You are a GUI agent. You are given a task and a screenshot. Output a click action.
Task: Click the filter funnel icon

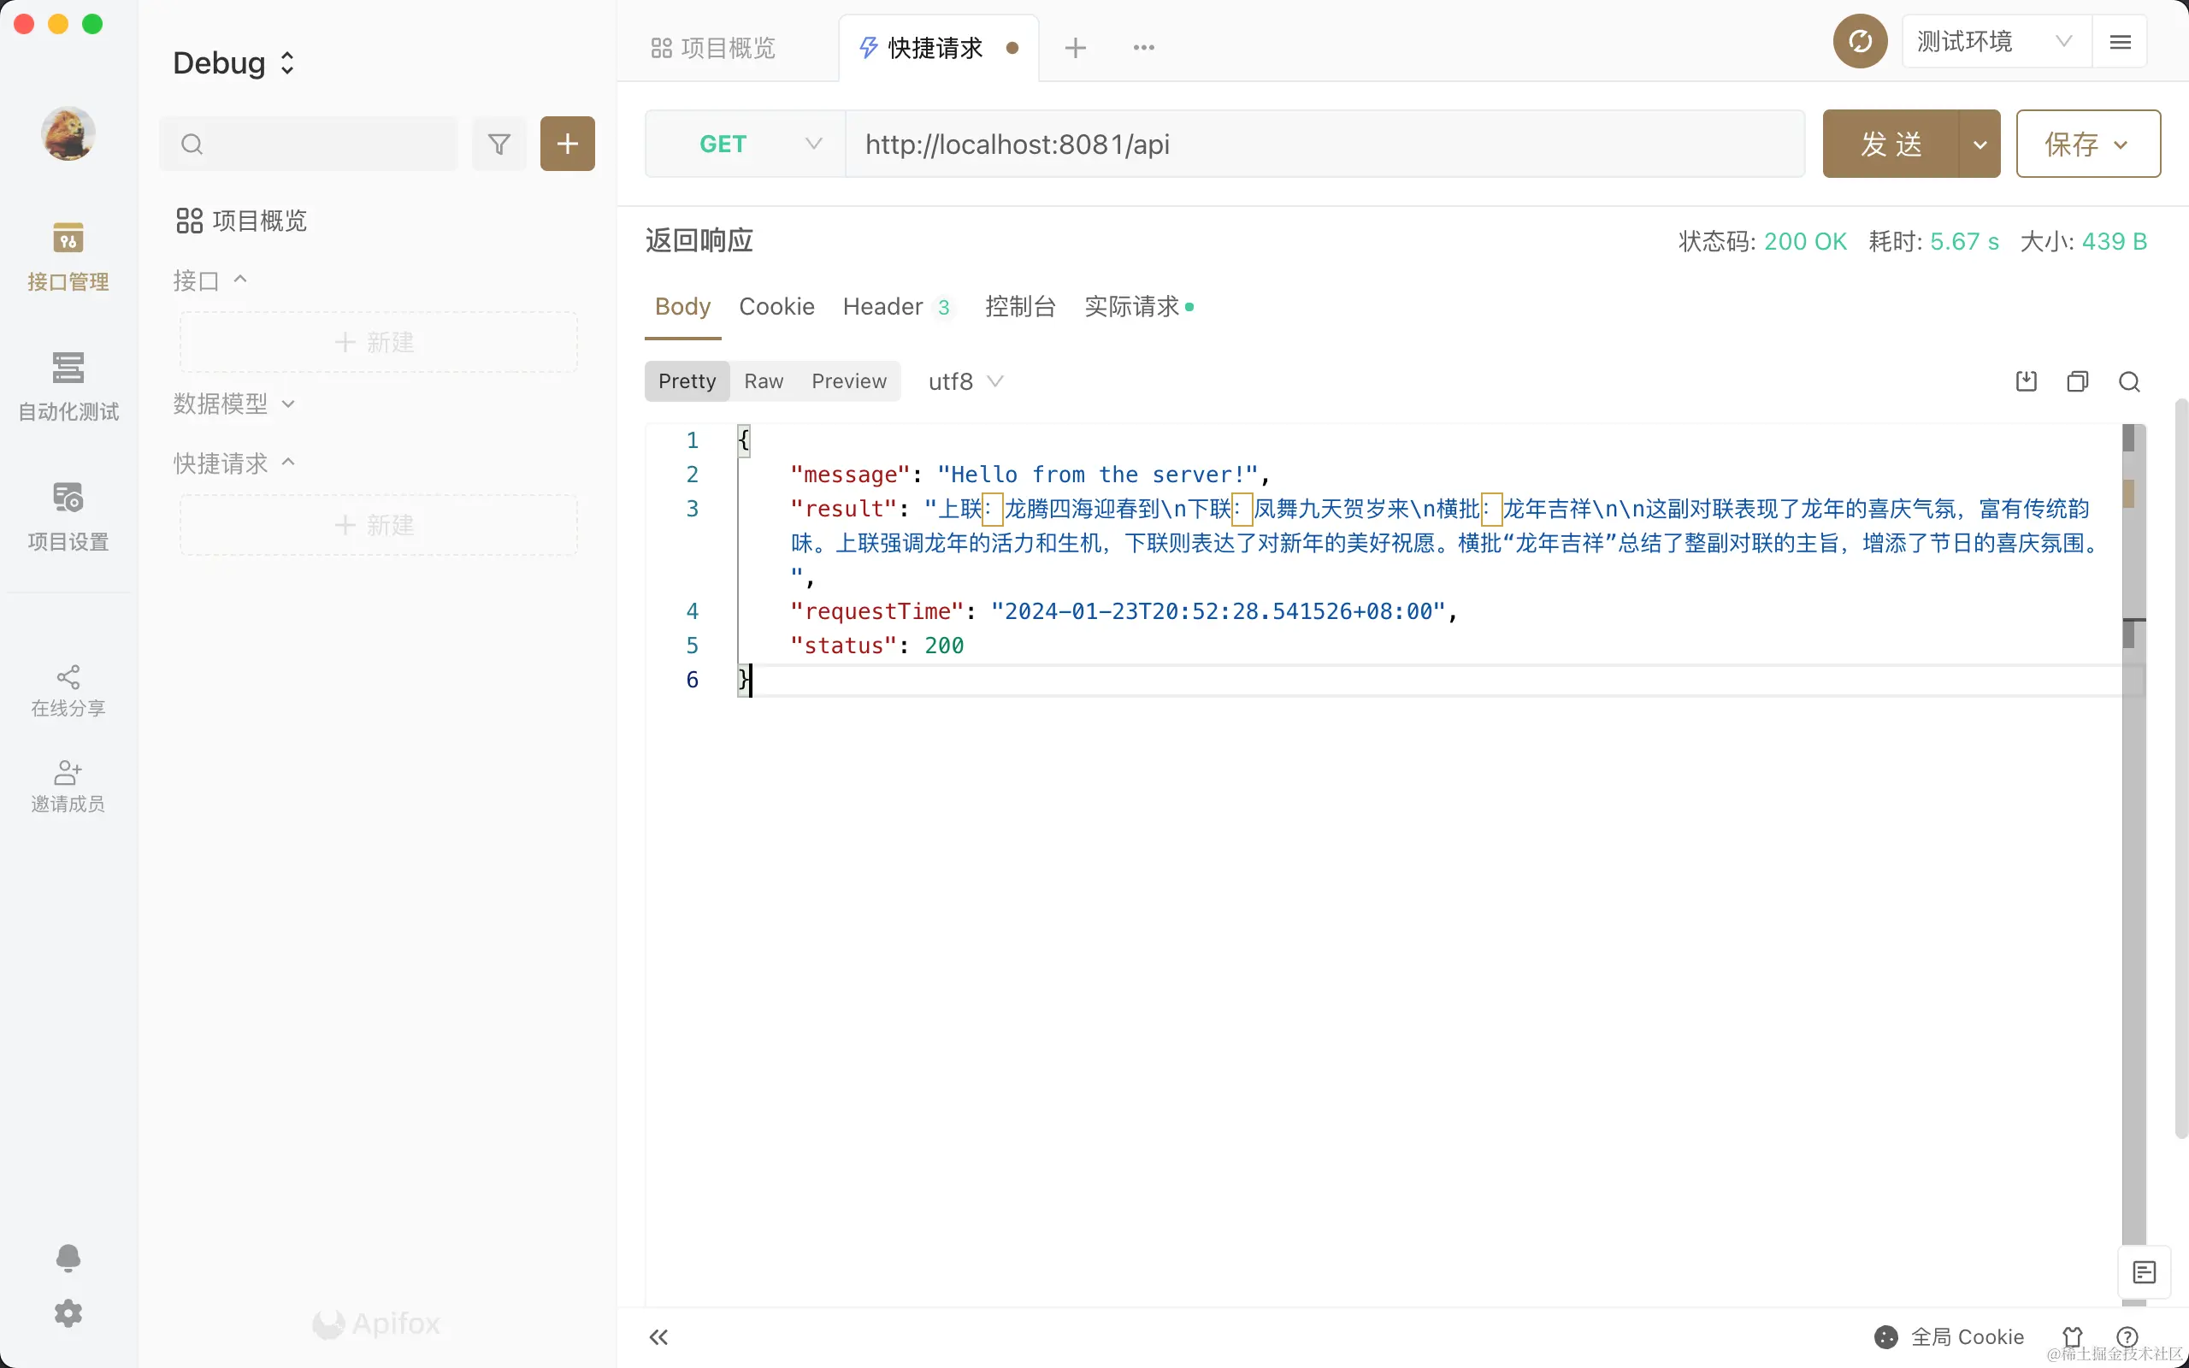(499, 143)
